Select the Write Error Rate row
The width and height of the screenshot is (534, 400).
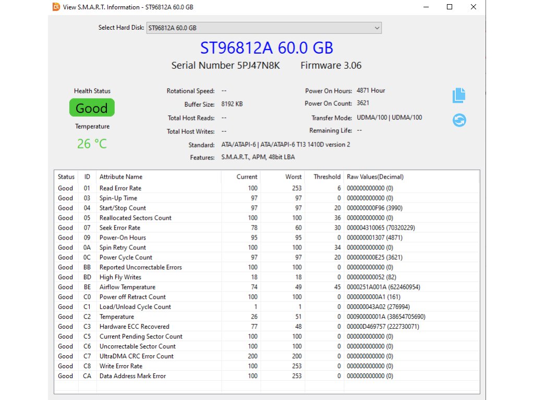click(x=266, y=366)
